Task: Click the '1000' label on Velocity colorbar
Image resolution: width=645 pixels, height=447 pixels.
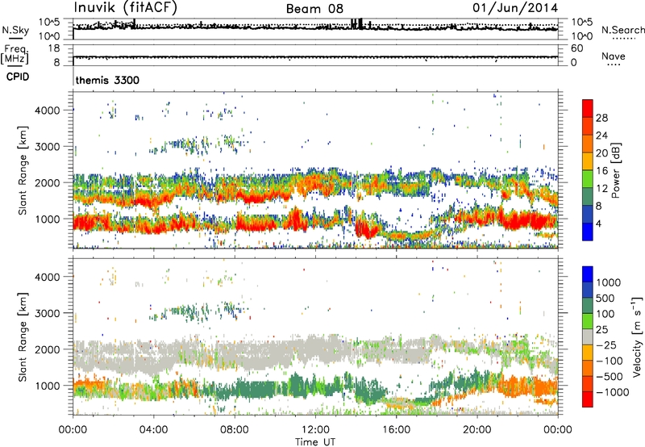Action: [x=609, y=282]
